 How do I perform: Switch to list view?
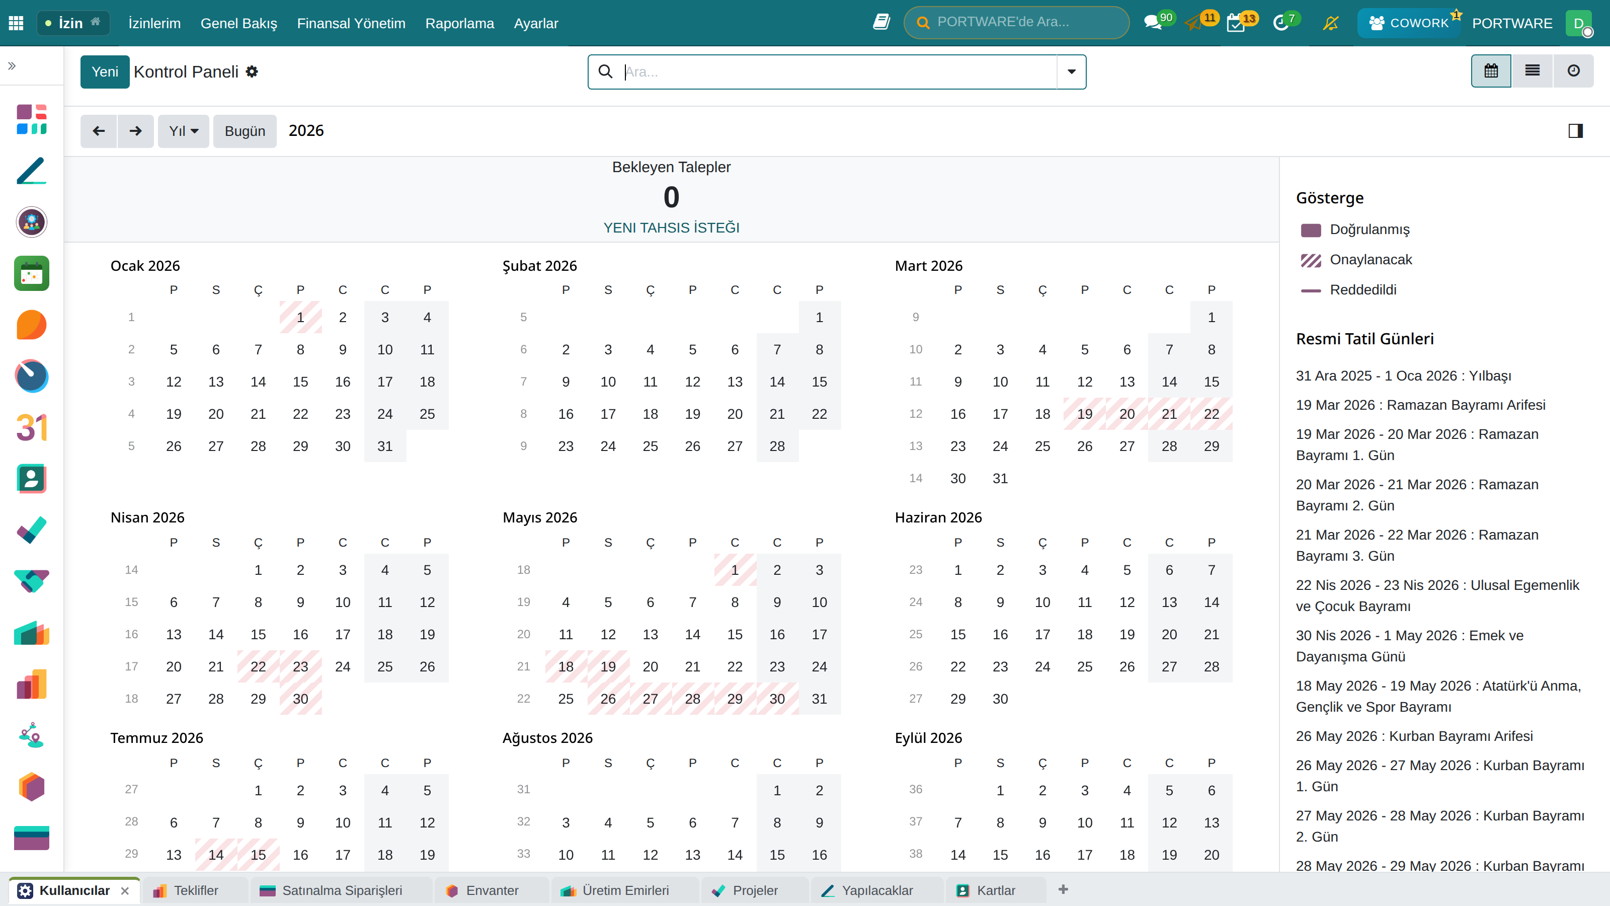tap(1533, 70)
